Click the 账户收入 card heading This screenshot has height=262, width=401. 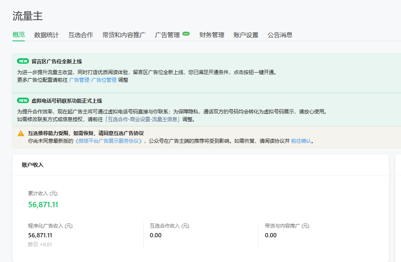pos(33,165)
